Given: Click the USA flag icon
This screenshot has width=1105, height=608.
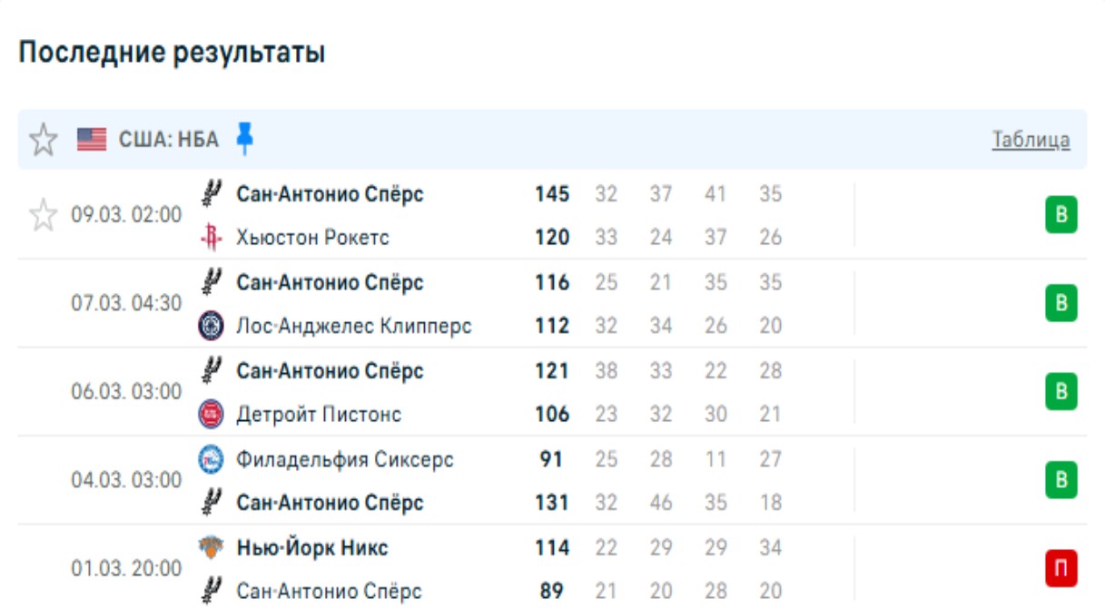Looking at the screenshot, I should [92, 140].
